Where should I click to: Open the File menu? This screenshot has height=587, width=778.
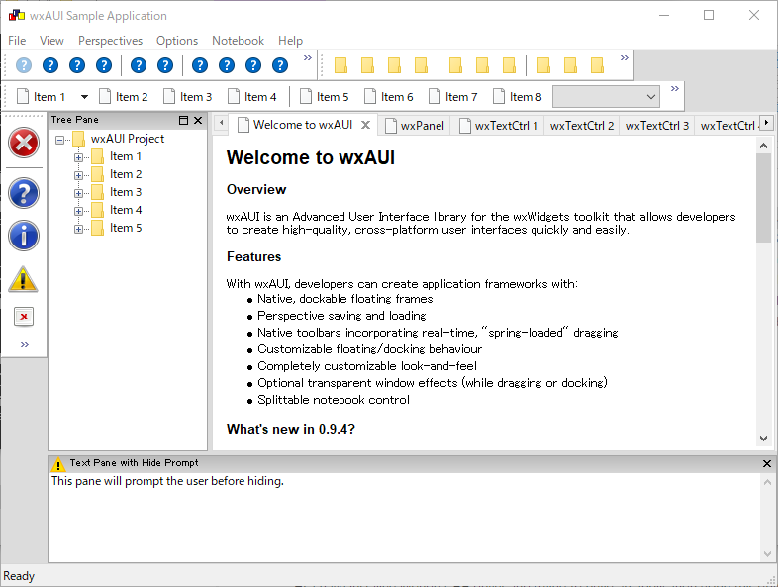pos(17,41)
